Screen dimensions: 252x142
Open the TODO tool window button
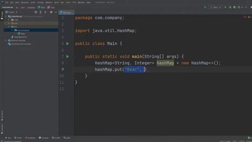[18, 138]
